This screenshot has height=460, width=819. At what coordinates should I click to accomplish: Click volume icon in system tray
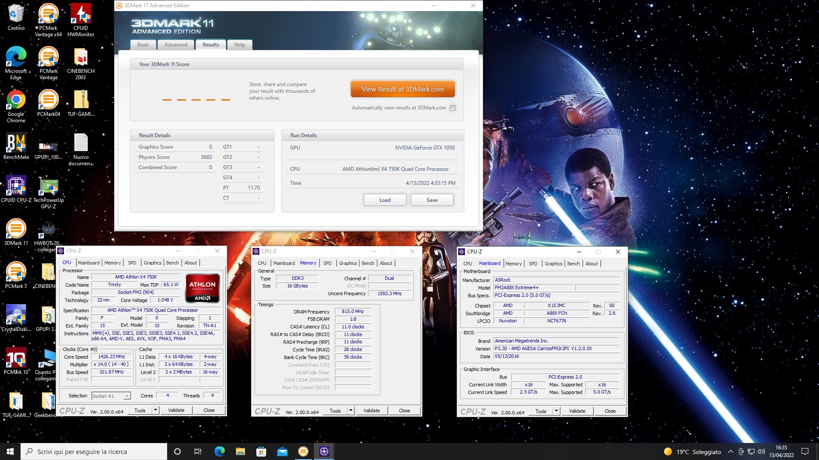click(x=761, y=451)
